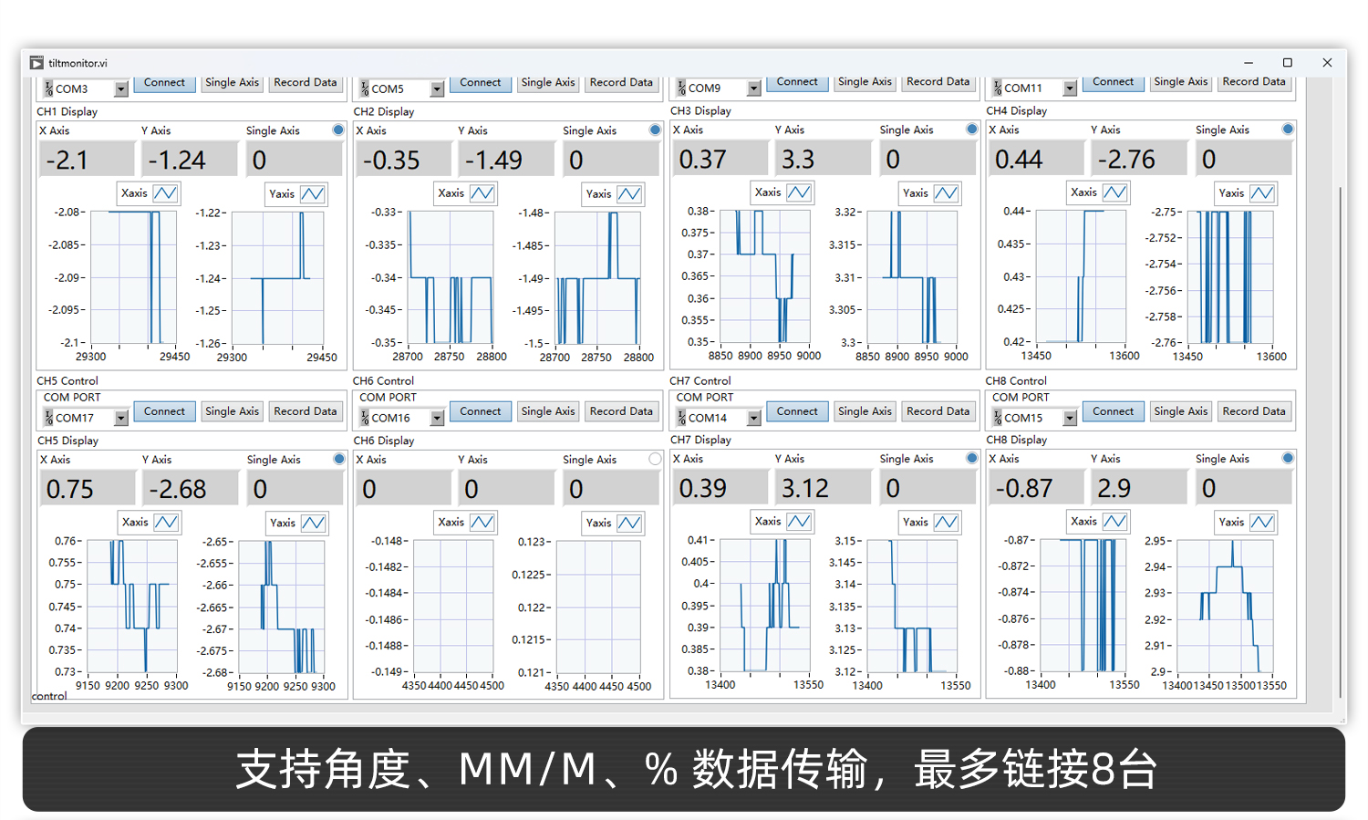
Task: Click the CH4 Yaxis plot legend icon
Action: click(x=1262, y=193)
